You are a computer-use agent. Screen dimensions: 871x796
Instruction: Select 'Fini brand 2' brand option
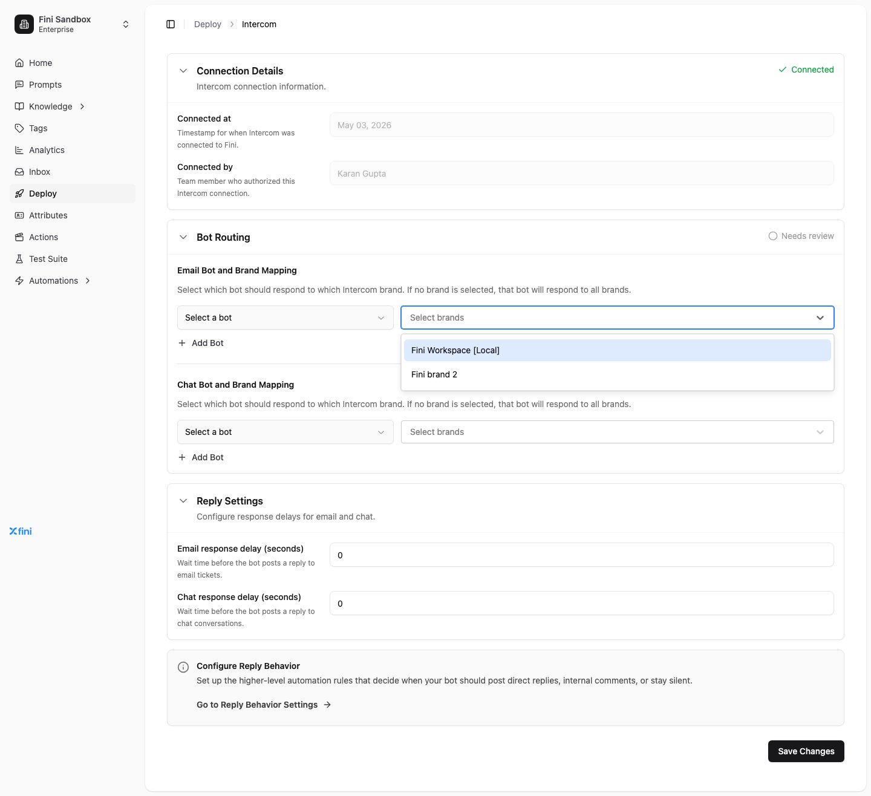coord(618,374)
